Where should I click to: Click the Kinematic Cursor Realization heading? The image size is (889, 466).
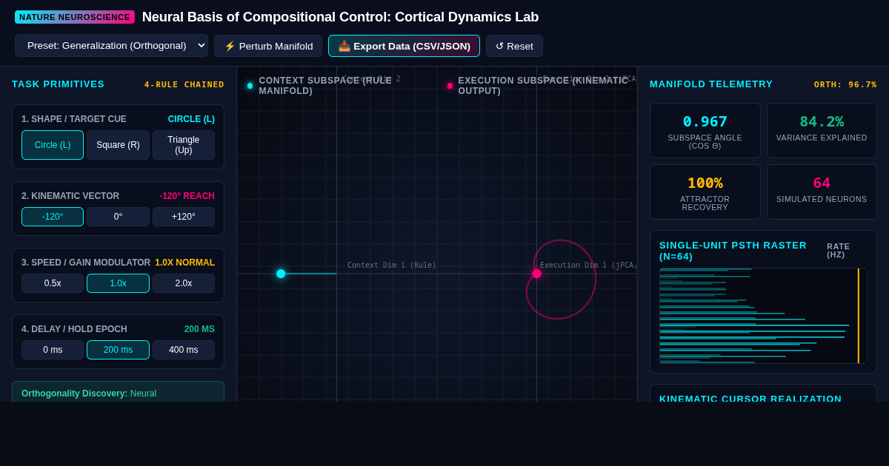[x=750, y=398]
